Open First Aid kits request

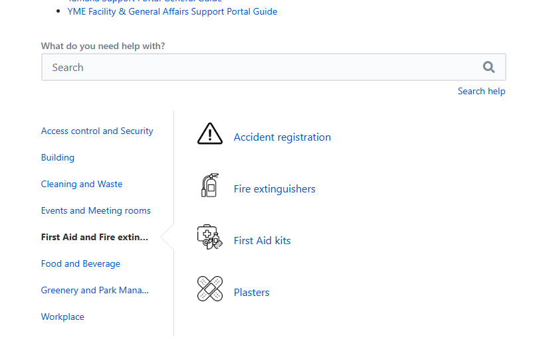pos(262,240)
